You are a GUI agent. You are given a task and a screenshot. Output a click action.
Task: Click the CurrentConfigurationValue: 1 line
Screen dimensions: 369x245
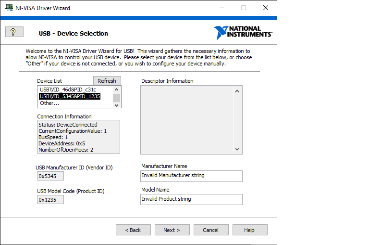point(73,131)
